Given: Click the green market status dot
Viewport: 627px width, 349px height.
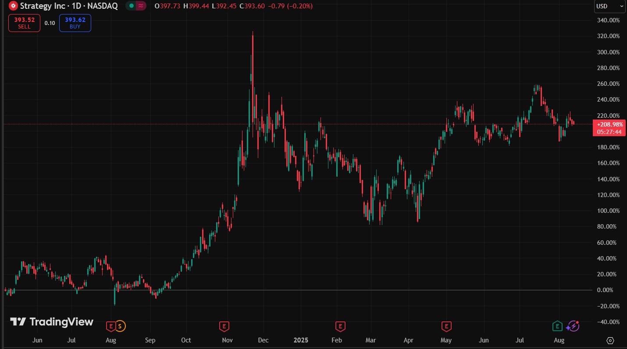Looking at the screenshot, I should pos(132,6).
